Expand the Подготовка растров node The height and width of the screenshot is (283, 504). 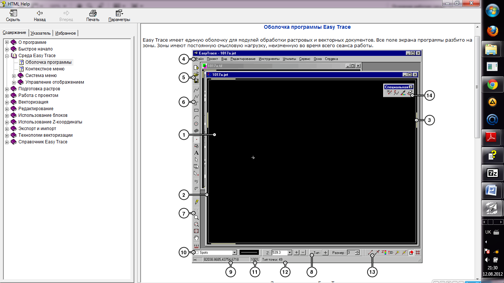tap(7, 89)
